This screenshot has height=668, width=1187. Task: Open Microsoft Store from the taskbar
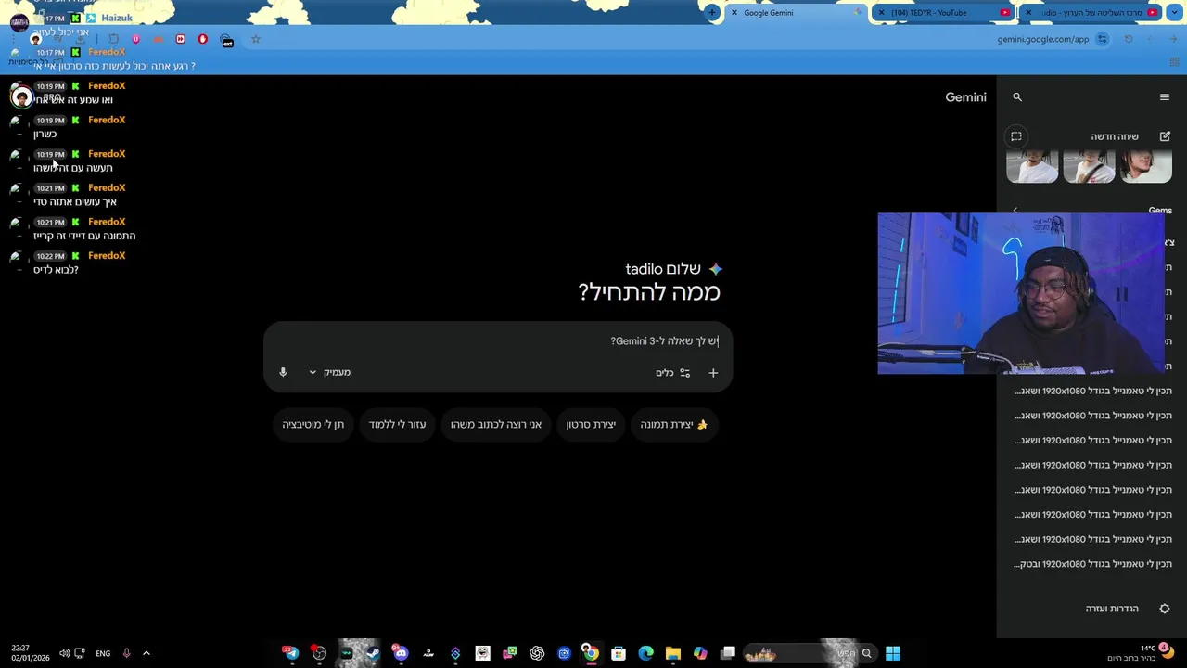coord(619,653)
